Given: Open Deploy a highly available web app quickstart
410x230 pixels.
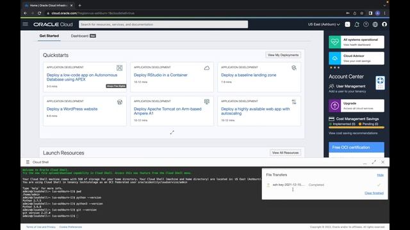Looking at the screenshot, I should coord(255,111).
